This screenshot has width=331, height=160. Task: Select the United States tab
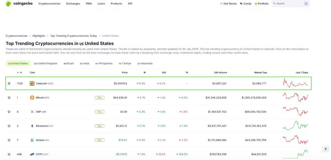(x=18, y=63)
